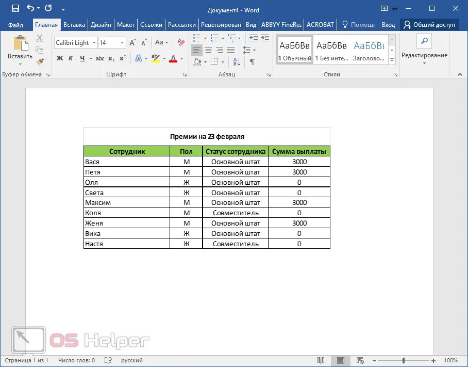The height and width of the screenshot is (367, 468).
Task: Click the Помощь tell-me box
Action: click(x=358, y=25)
